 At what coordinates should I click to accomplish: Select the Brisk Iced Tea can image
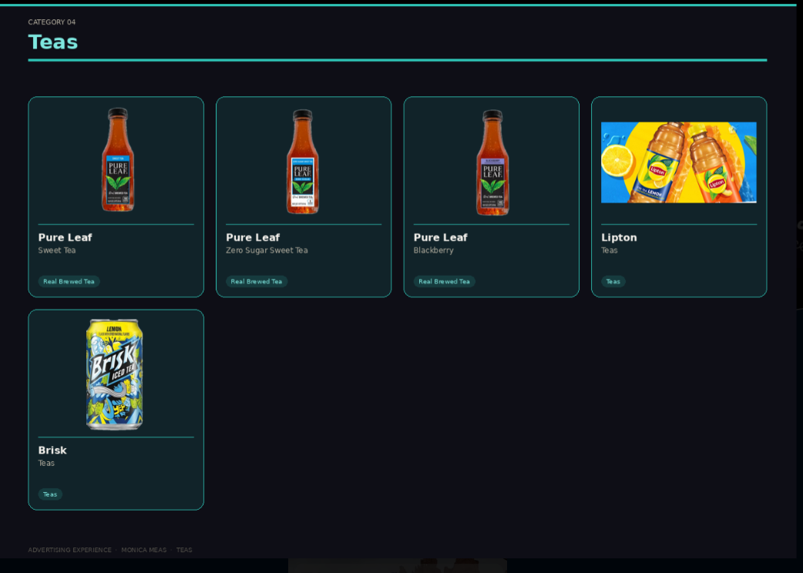point(114,374)
